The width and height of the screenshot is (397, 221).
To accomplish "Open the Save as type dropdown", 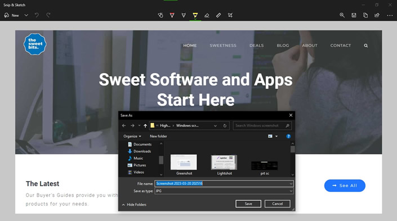I will (x=224, y=191).
